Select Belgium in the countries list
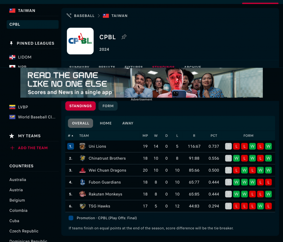283x242 pixels. (x=17, y=200)
